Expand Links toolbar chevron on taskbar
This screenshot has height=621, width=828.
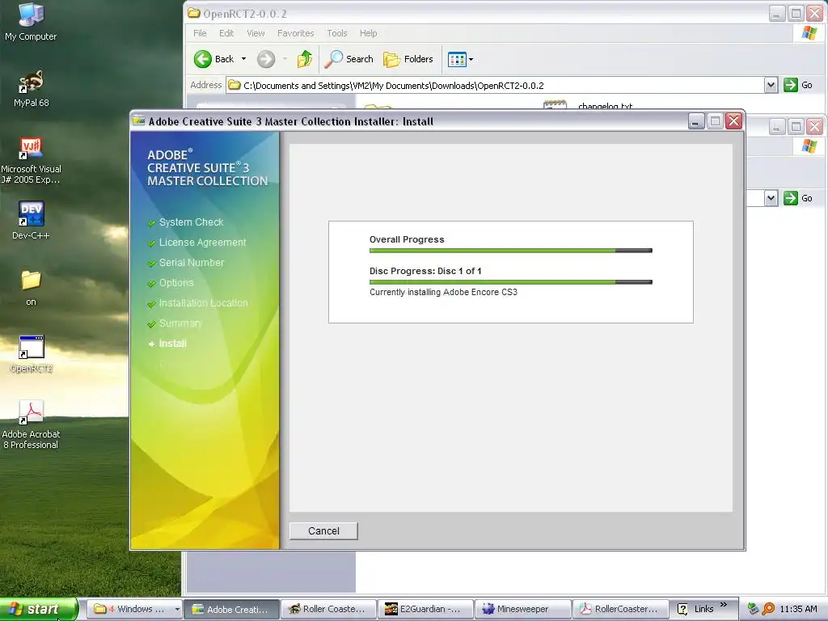[x=724, y=605]
